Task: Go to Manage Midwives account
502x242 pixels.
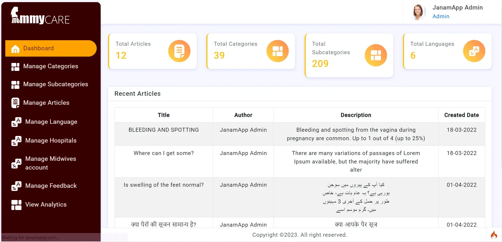Action: [50, 163]
